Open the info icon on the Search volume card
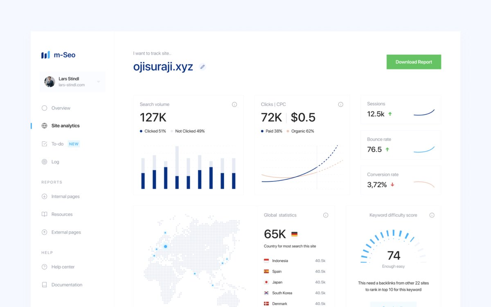491x307 pixels. pos(234,104)
